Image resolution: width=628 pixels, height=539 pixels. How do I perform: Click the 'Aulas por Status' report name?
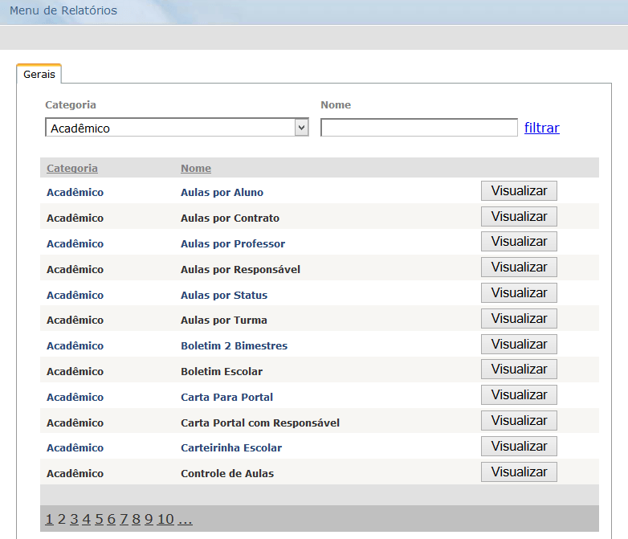224,295
